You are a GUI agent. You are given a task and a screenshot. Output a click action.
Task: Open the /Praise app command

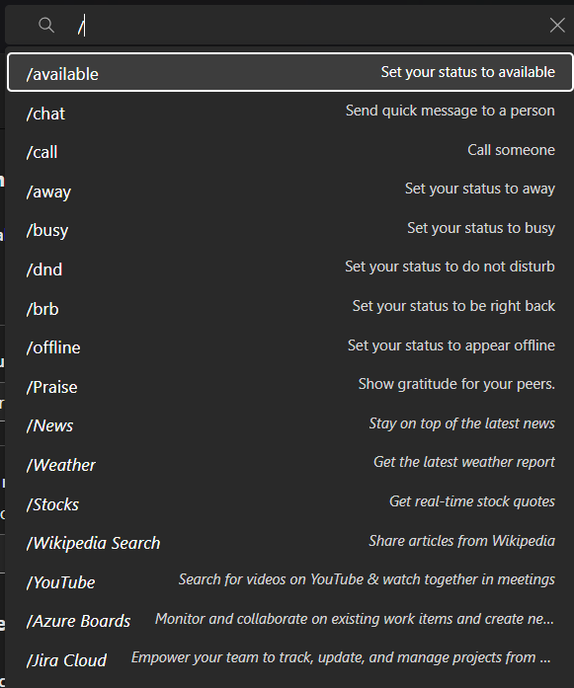click(x=290, y=386)
